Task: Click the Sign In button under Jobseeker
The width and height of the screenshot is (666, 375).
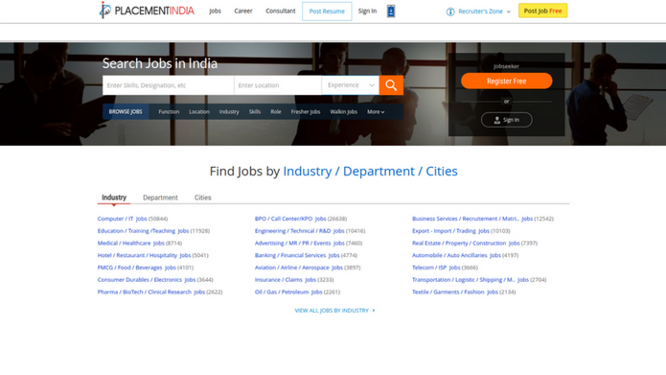Action: click(506, 120)
